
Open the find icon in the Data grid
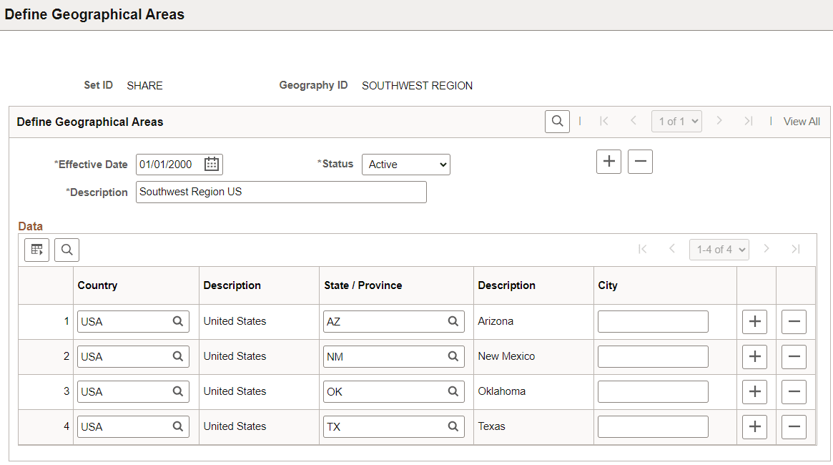pos(66,250)
